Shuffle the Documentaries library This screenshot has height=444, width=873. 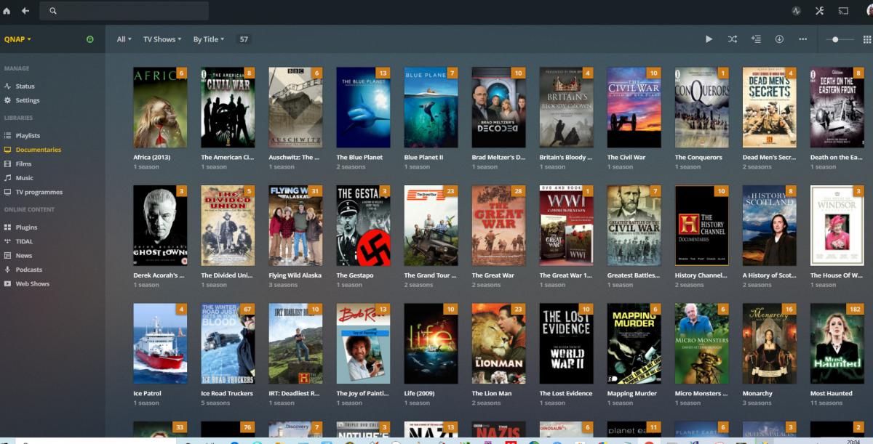coord(733,39)
